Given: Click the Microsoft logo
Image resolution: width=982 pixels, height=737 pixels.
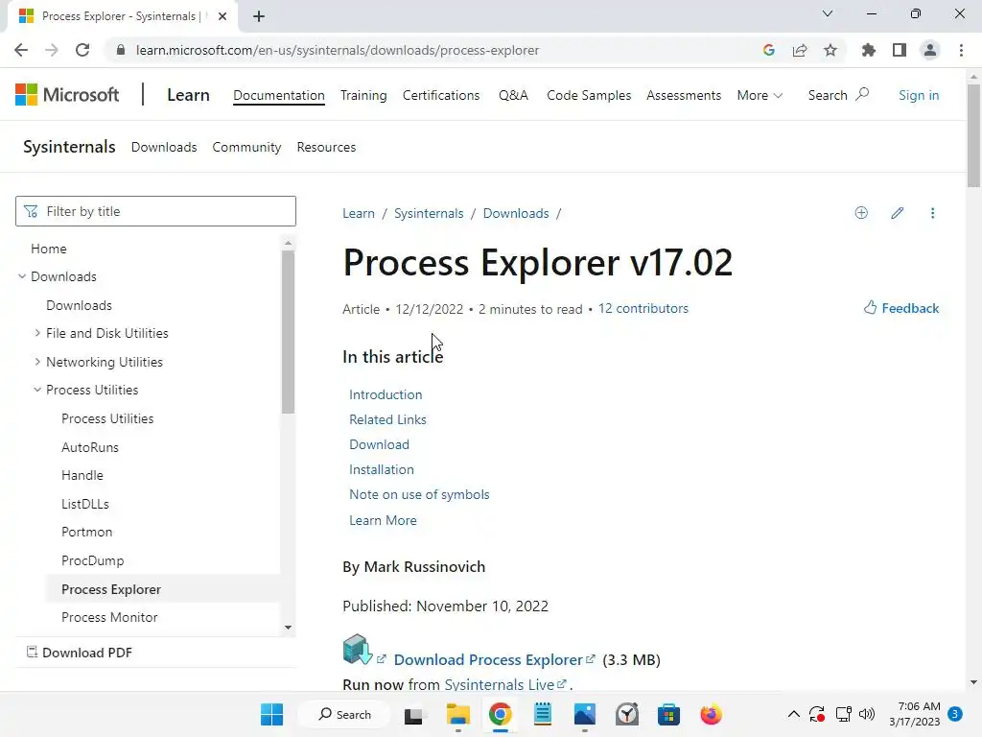Looking at the screenshot, I should click(x=67, y=95).
